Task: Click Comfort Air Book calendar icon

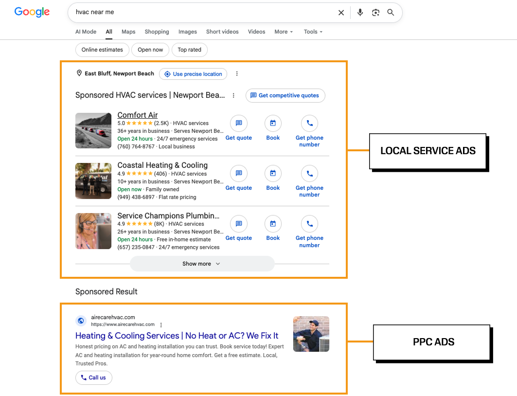Action: (273, 123)
